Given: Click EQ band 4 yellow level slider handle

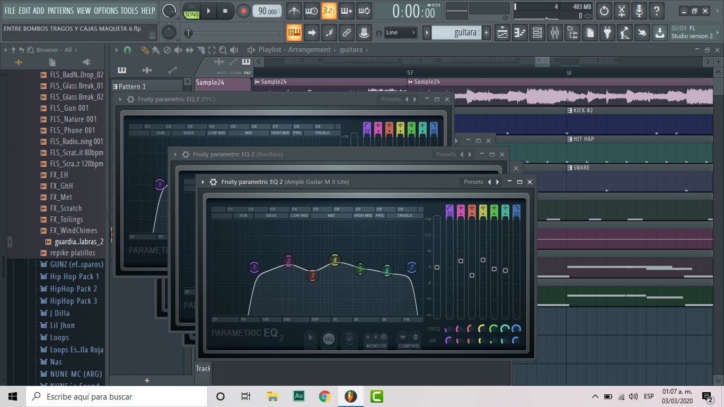Looking at the screenshot, I should point(483,260).
